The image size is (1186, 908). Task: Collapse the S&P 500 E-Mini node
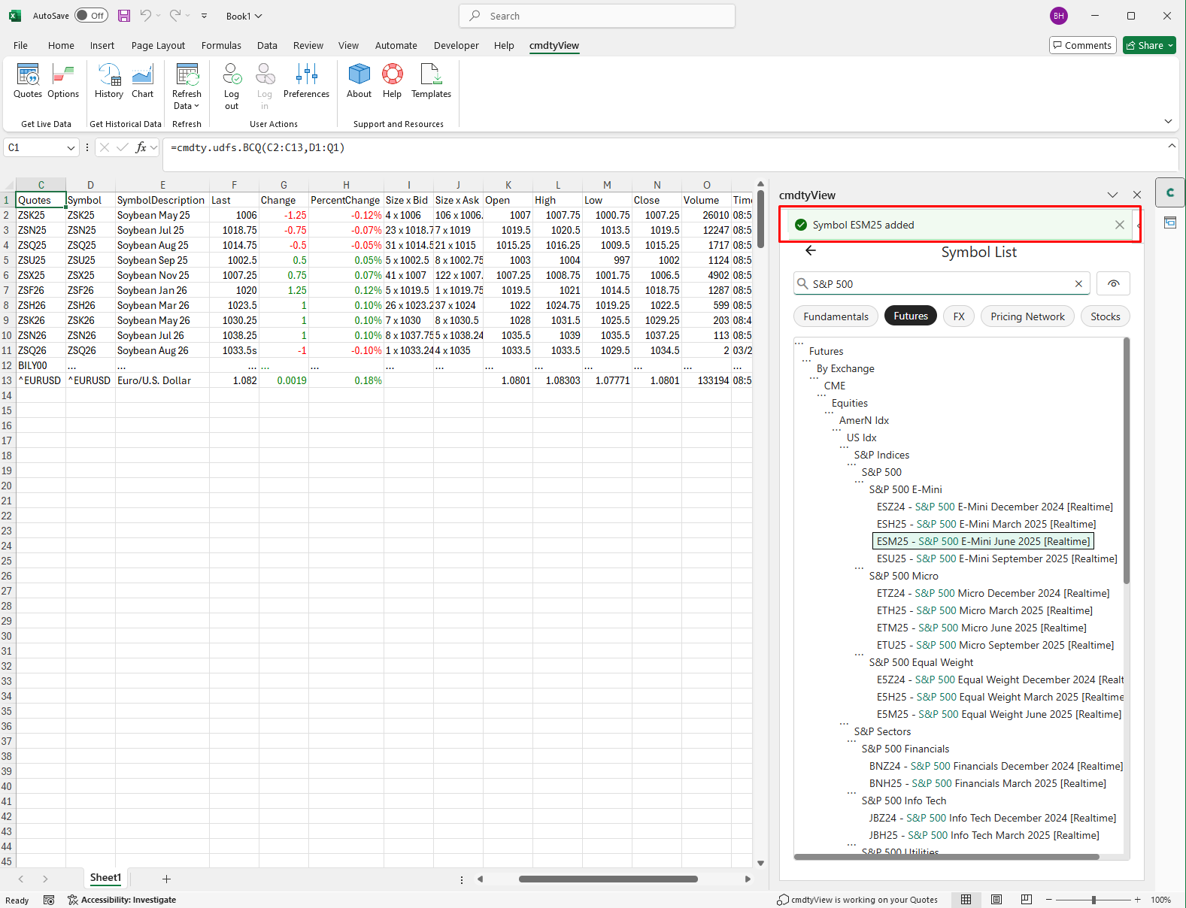(x=860, y=483)
